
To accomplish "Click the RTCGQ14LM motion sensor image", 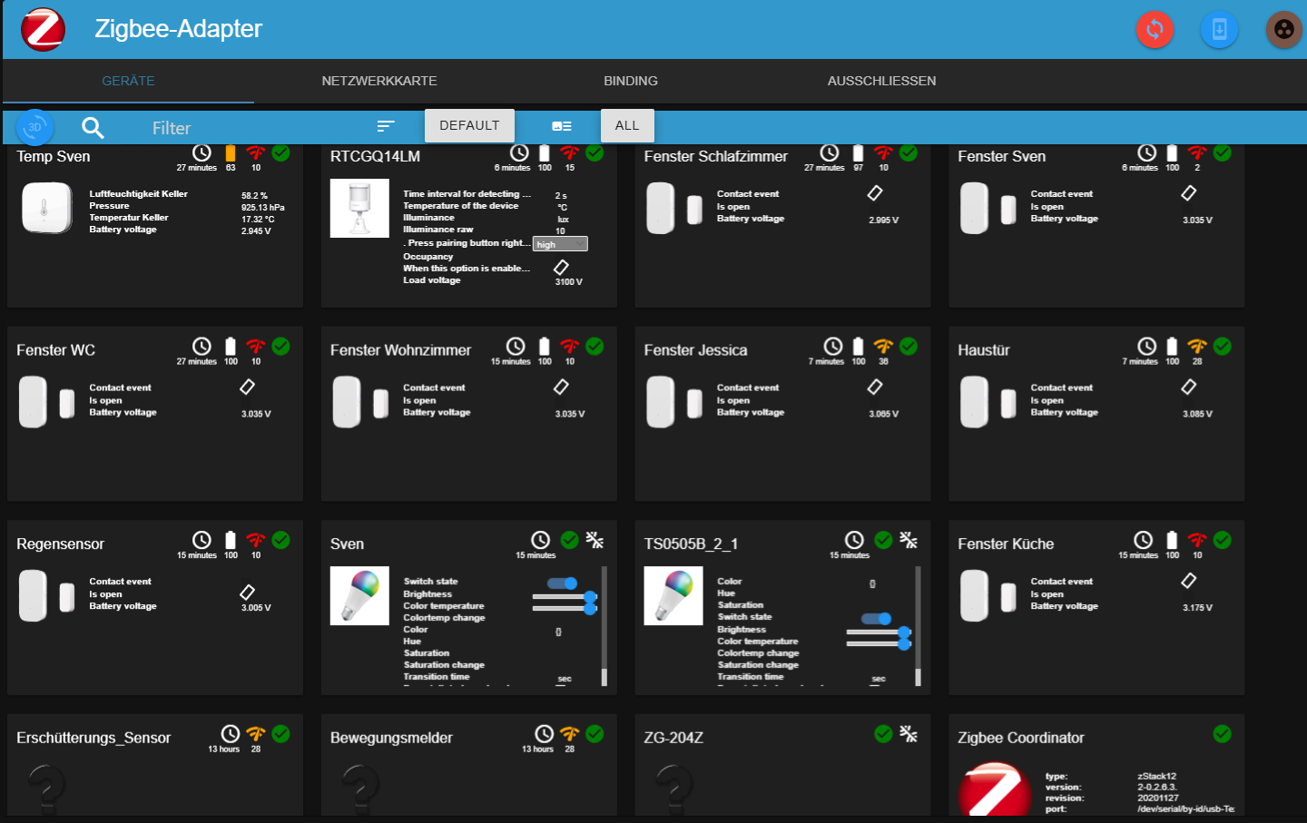I will click(x=359, y=209).
